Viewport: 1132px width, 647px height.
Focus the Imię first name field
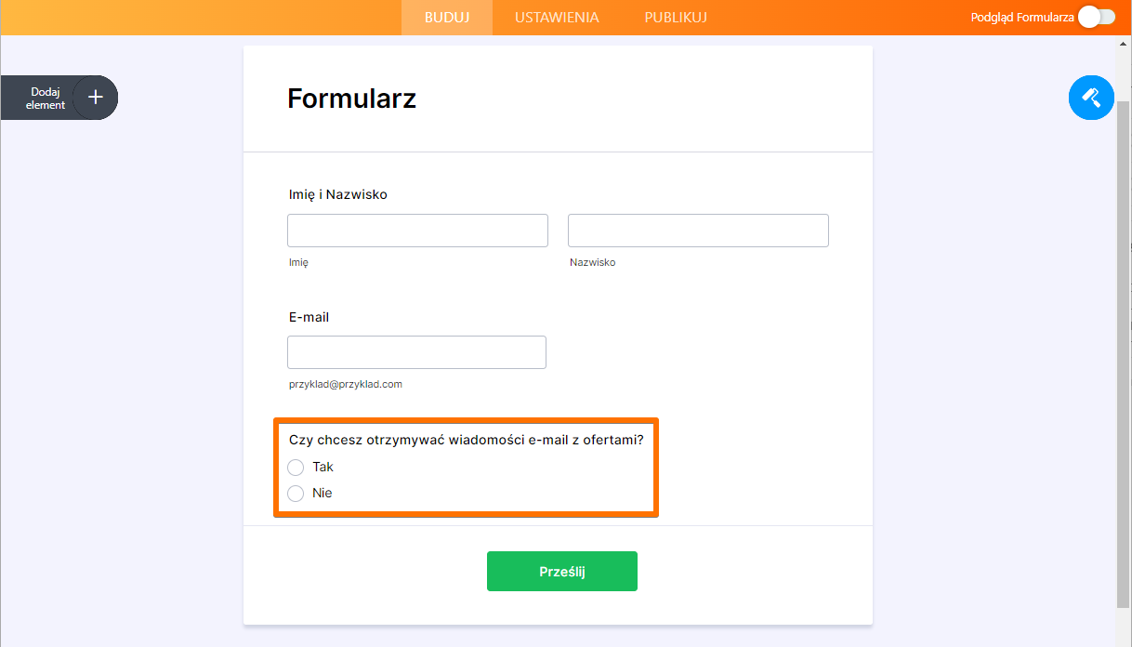(x=417, y=231)
